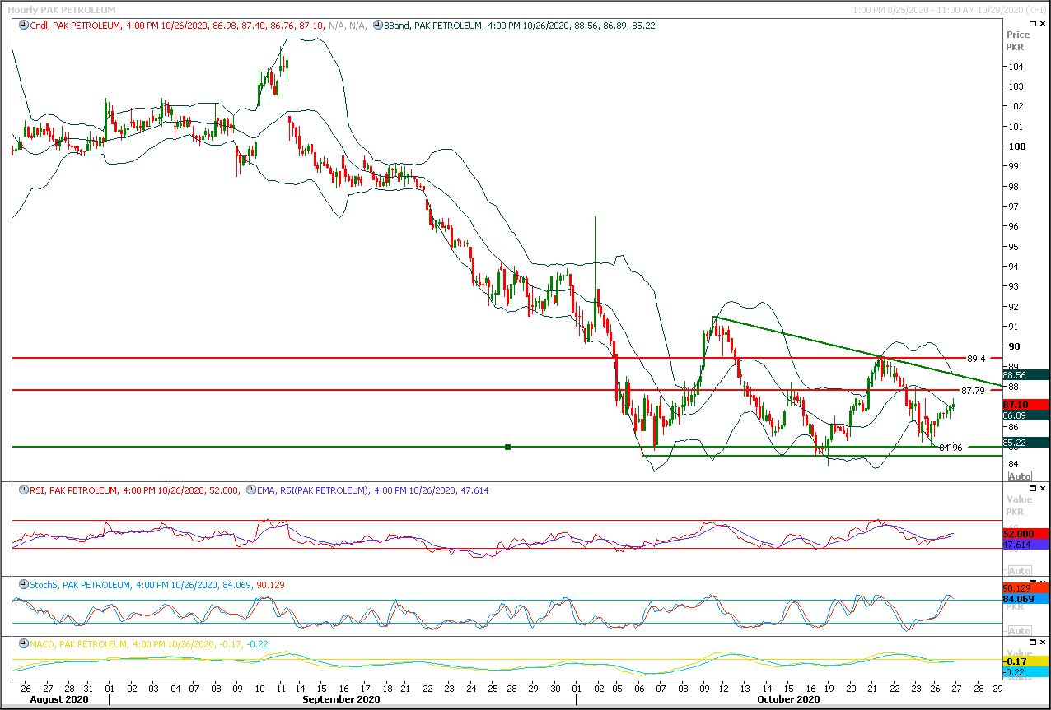
Task: Click the clock icon beside BBand legend
Action: [x=376, y=26]
